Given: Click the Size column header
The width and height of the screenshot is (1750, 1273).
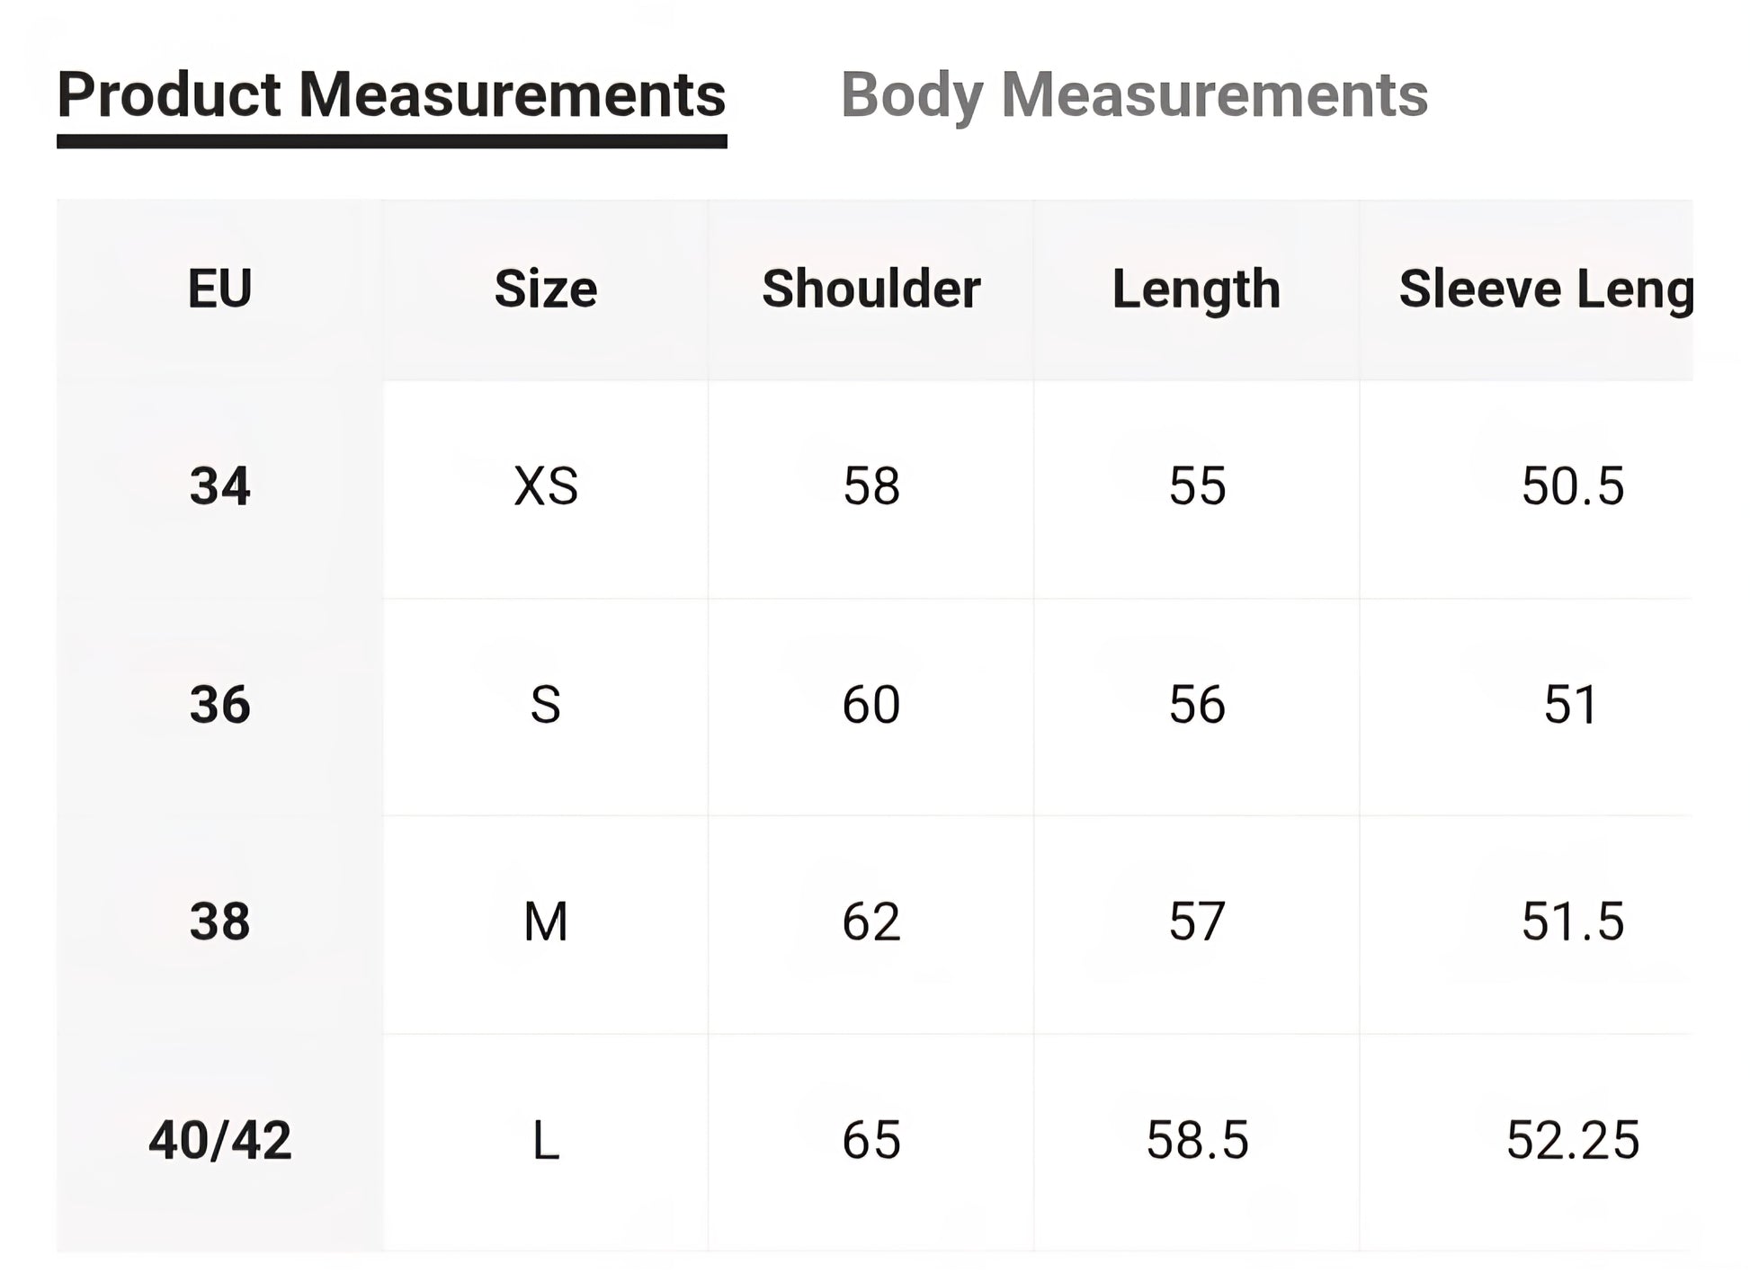Looking at the screenshot, I should [546, 289].
